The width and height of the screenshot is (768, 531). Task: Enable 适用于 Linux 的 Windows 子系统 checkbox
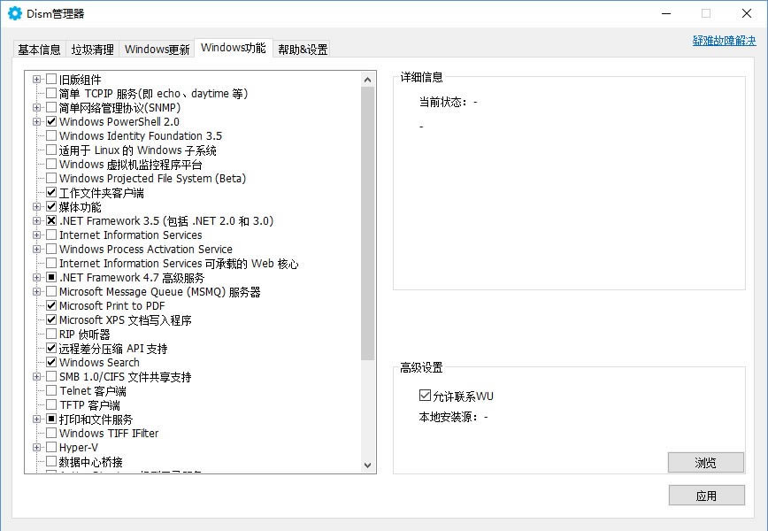[51, 150]
